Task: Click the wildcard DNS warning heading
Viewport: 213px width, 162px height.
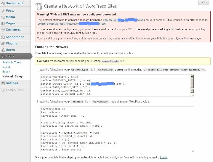Action: coord(76,14)
